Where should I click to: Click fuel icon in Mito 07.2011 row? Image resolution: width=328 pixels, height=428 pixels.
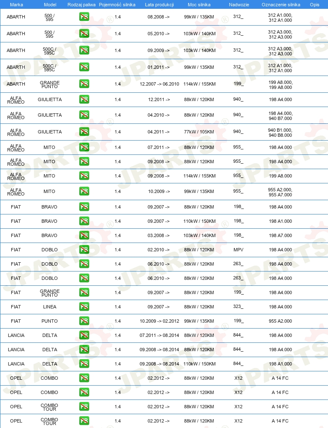click(84, 147)
